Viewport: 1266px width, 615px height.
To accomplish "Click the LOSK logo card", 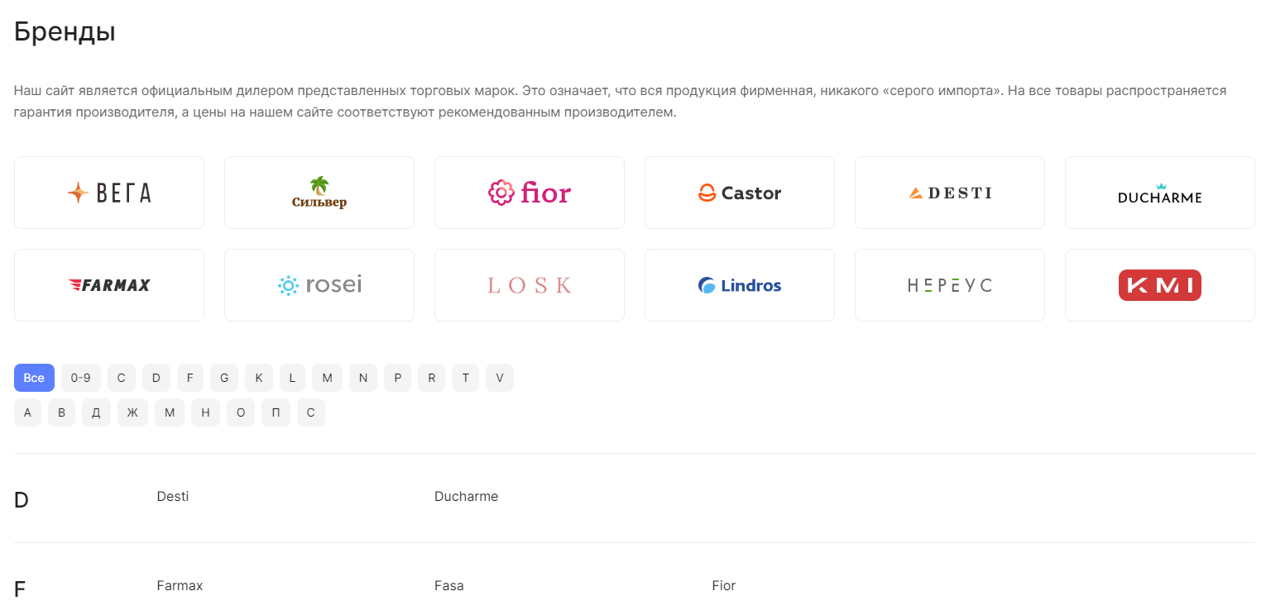I will tap(530, 285).
